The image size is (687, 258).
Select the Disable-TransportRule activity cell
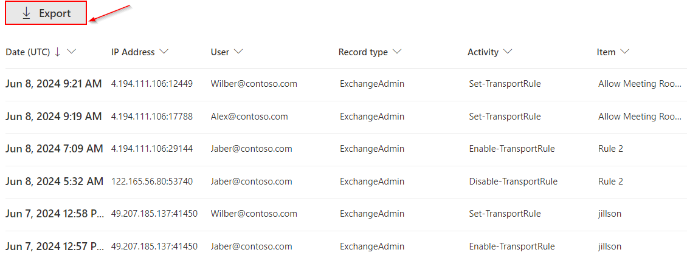pos(513,181)
